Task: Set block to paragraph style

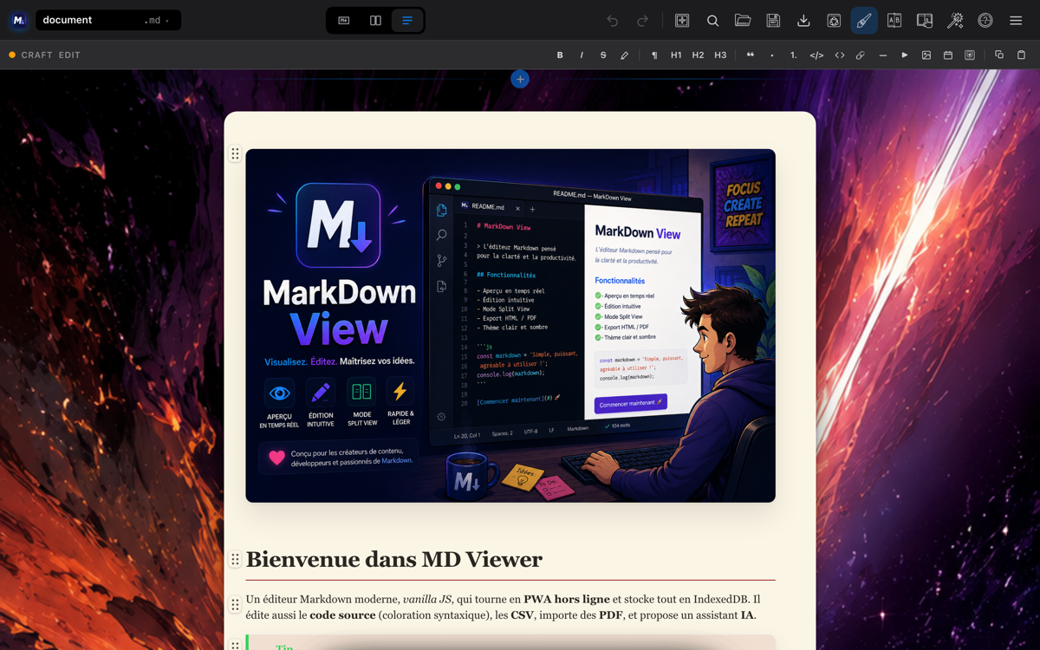Action: [654, 55]
